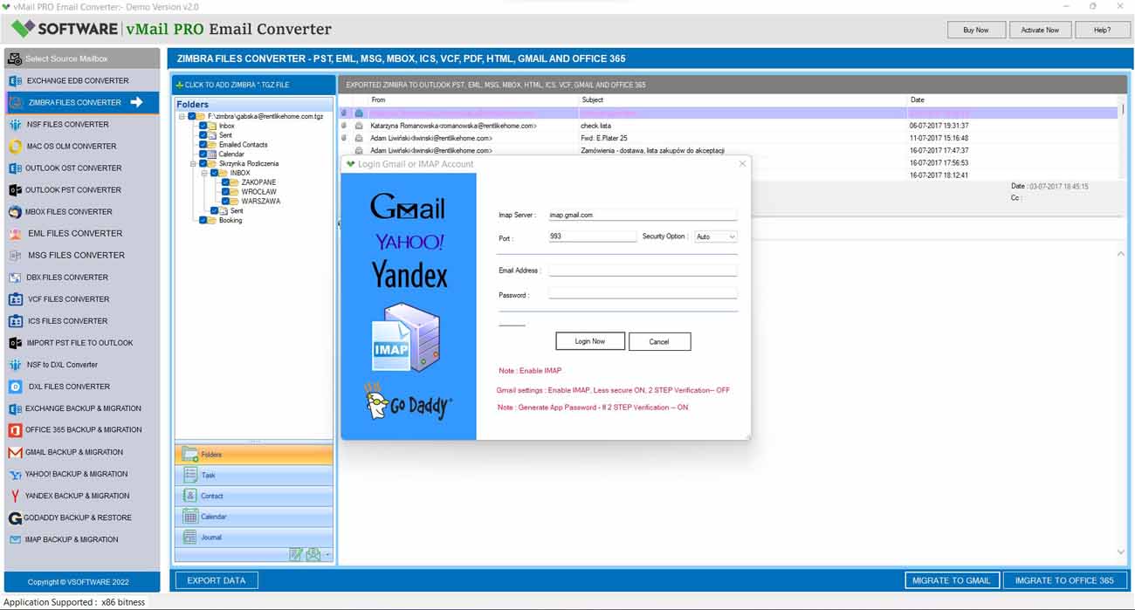Open Office 365 Backup & Migration
Image resolution: width=1135 pixels, height=610 pixels.
point(82,429)
